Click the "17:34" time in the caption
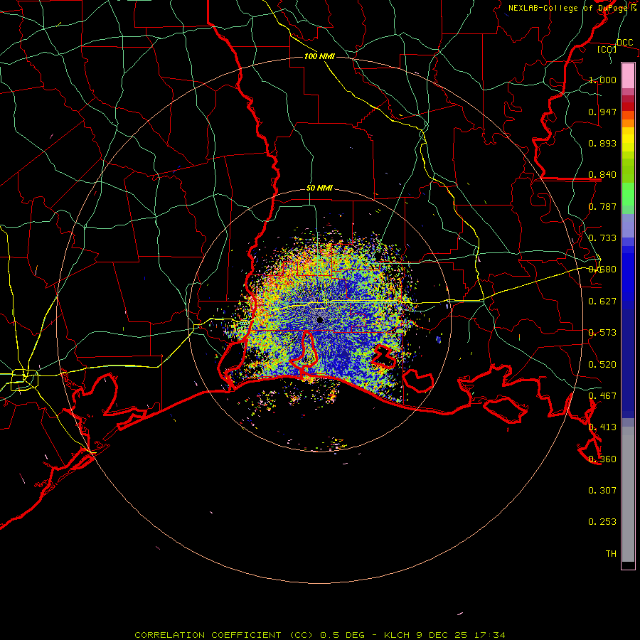The width and height of the screenshot is (640, 640). tap(489, 635)
